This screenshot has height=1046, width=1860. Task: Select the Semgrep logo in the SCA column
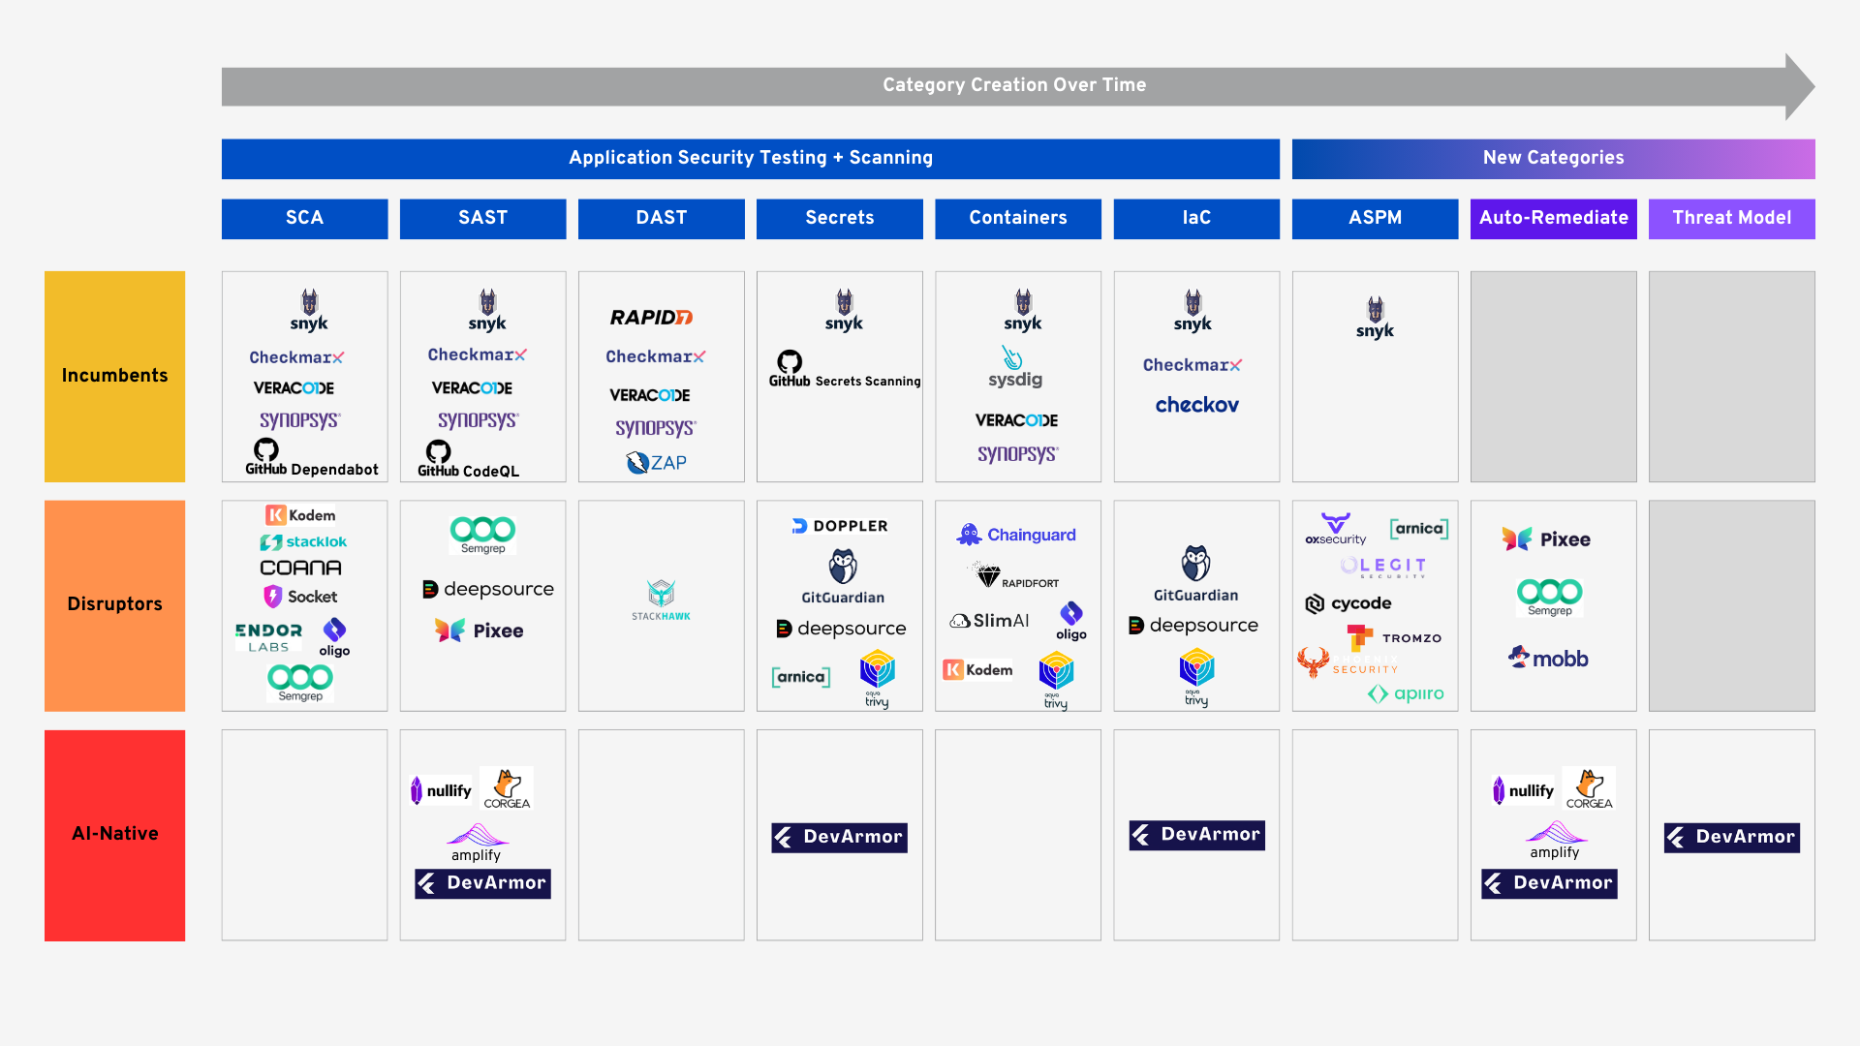[x=300, y=681]
